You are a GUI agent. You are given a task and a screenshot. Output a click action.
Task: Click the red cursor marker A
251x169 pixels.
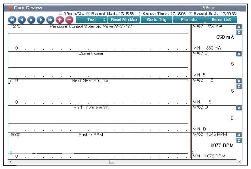pyautogui.click(x=192, y=152)
